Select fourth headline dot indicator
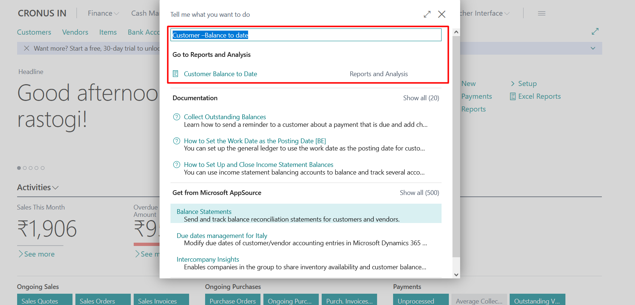This screenshot has height=305, width=635. coord(36,168)
